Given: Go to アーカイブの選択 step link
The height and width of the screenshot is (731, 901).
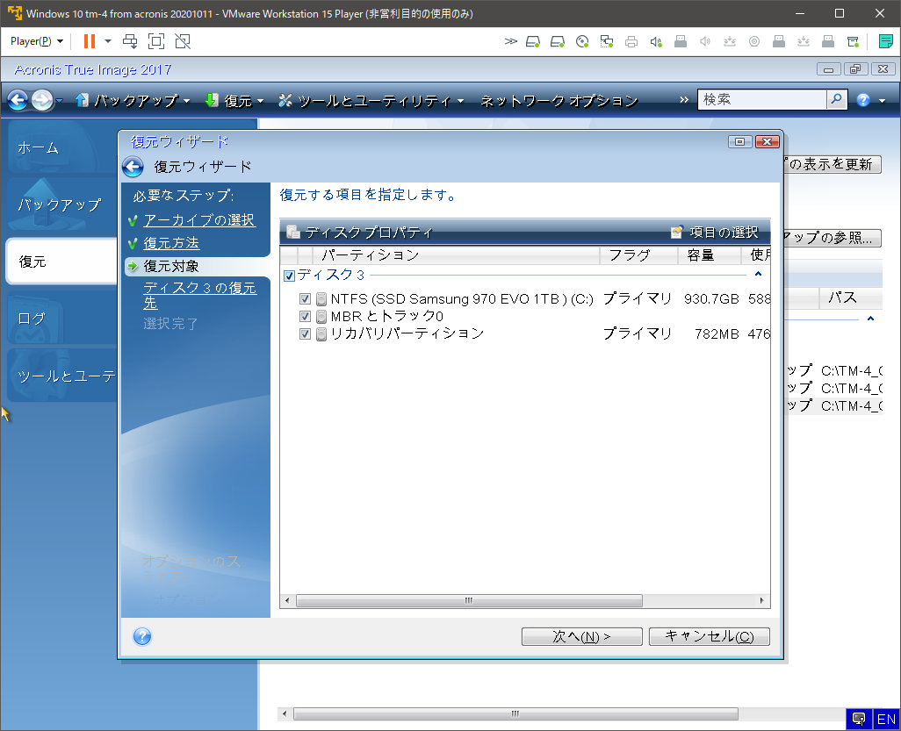Looking at the screenshot, I should pos(198,220).
